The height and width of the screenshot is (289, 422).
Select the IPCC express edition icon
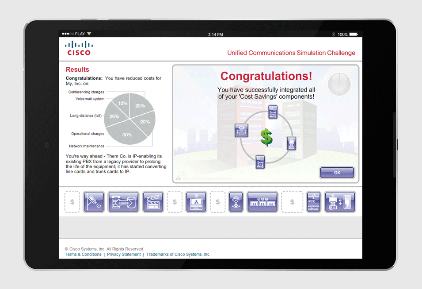[314, 202]
